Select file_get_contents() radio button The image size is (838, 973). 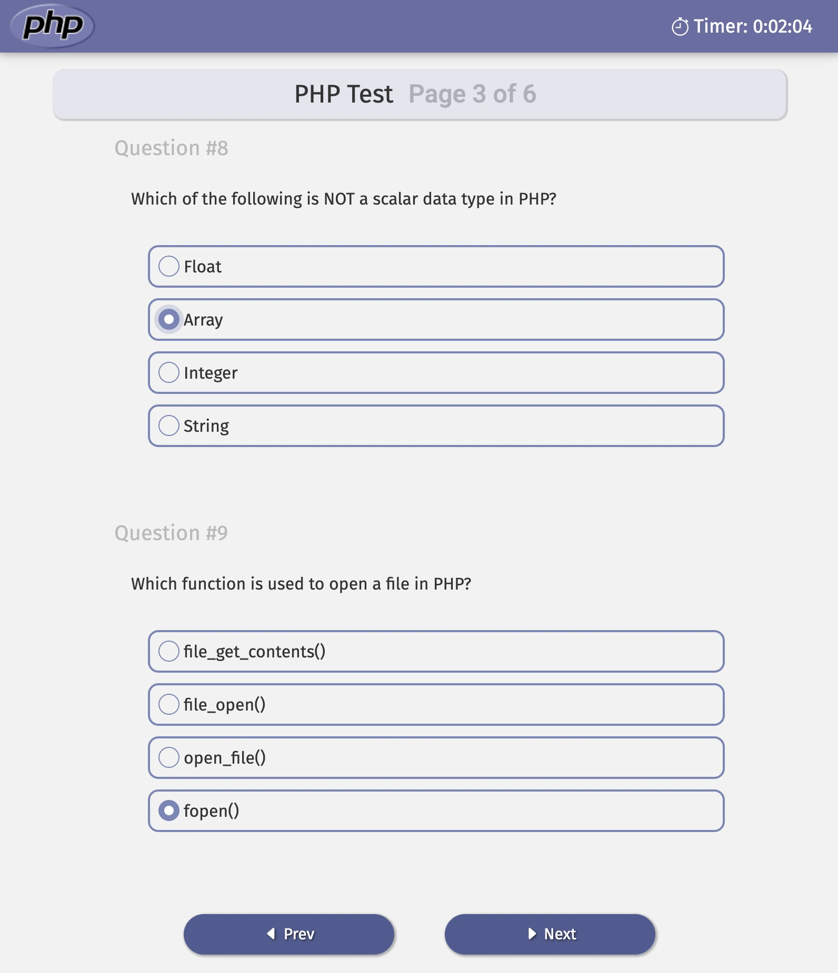coord(169,651)
